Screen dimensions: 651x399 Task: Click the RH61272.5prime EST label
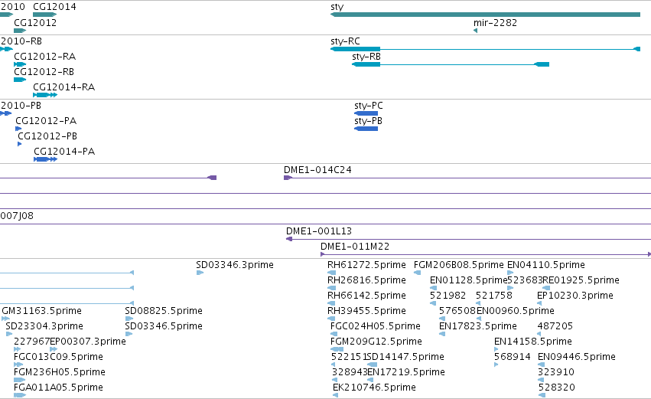coord(366,265)
